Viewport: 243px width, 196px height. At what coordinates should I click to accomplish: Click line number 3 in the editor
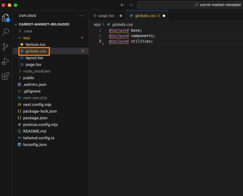(x=100, y=41)
